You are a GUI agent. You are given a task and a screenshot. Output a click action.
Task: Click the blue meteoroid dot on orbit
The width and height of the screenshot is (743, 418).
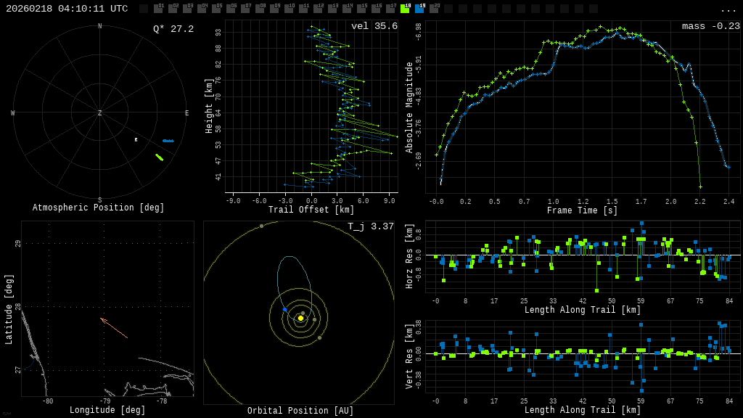click(x=284, y=309)
